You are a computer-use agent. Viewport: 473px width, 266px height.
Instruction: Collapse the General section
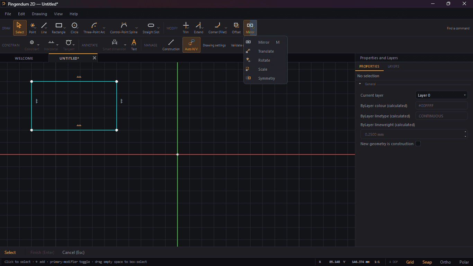click(360, 84)
